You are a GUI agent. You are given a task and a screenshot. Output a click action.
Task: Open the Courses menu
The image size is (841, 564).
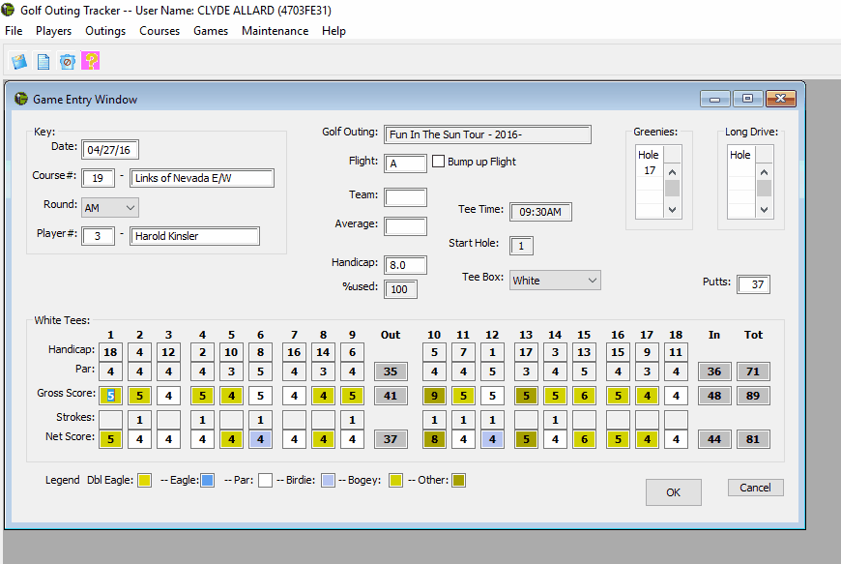[x=159, y=31]
